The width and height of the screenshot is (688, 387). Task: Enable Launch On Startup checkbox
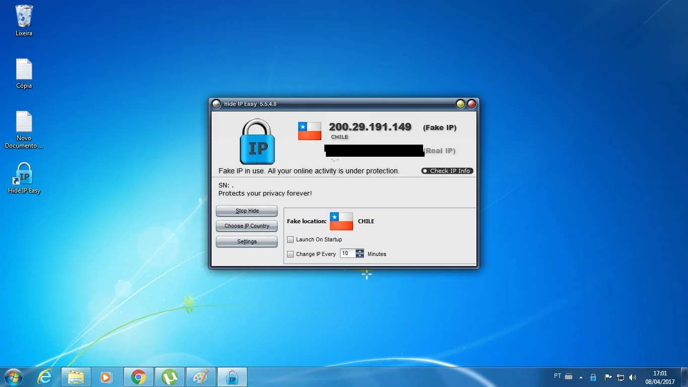pos(290,239)
